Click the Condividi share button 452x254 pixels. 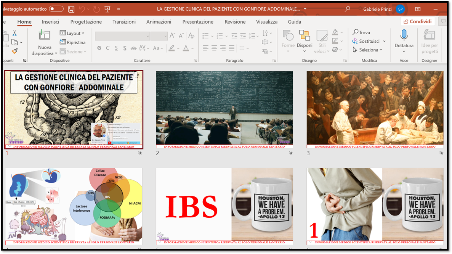click(418, 22)
